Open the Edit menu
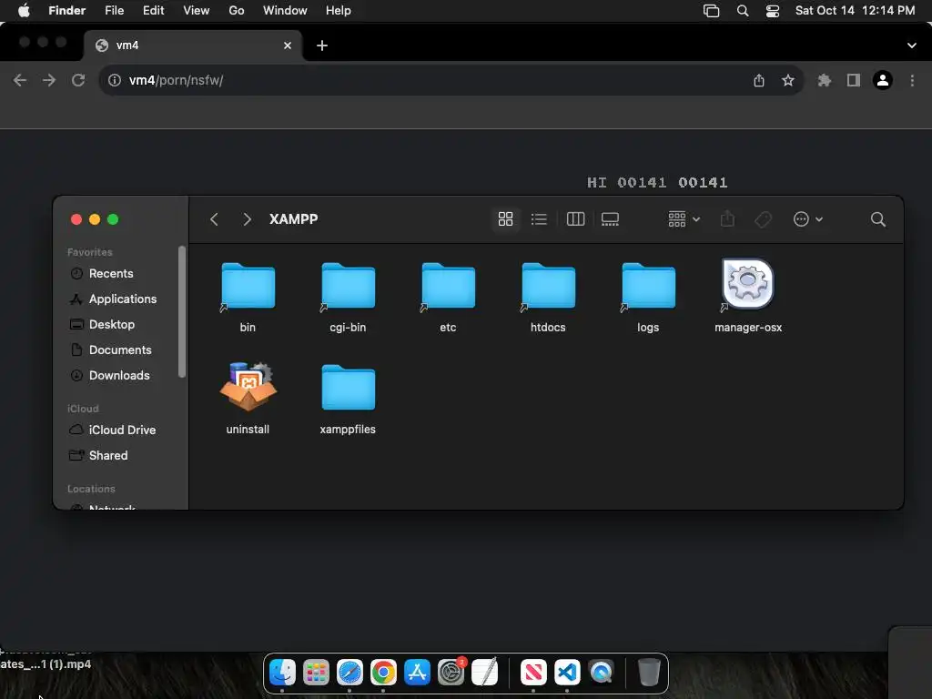This screenshot has width=932, height=699. point(153,11)
